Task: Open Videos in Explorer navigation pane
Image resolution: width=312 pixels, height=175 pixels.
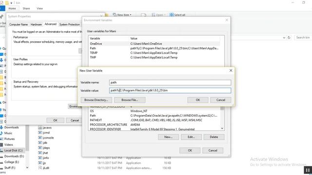Action: click(9, 145)
